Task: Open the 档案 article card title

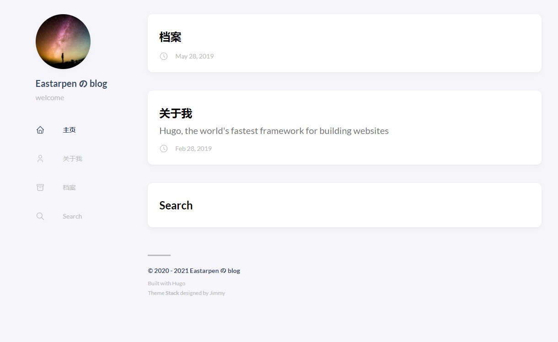Action: (x=170, y=37)
